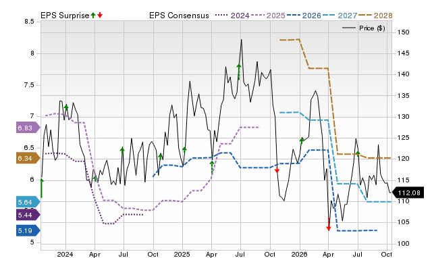The width and height of the screenshot is (432, 258).
Task: Select the green surprise arrow at July 2025 peak
Action: pos(239,72)
